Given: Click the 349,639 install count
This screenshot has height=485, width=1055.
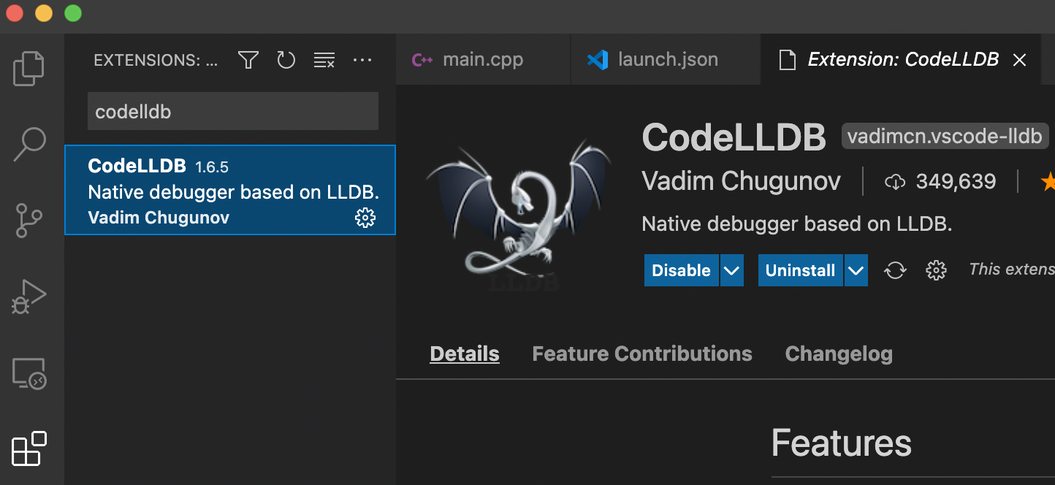Looking at the screenshot, I should pos(940,181).
